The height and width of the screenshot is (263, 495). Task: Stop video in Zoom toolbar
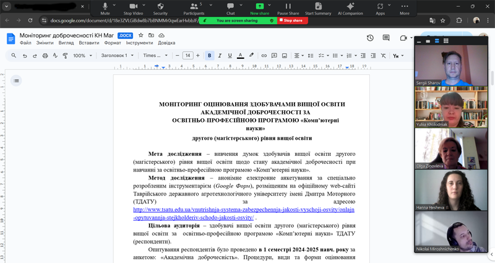click(x=133, y=9)
